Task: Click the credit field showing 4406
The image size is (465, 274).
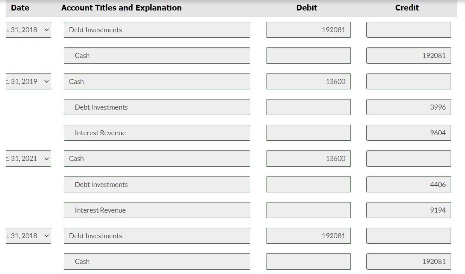Action: tap(408, 185)
